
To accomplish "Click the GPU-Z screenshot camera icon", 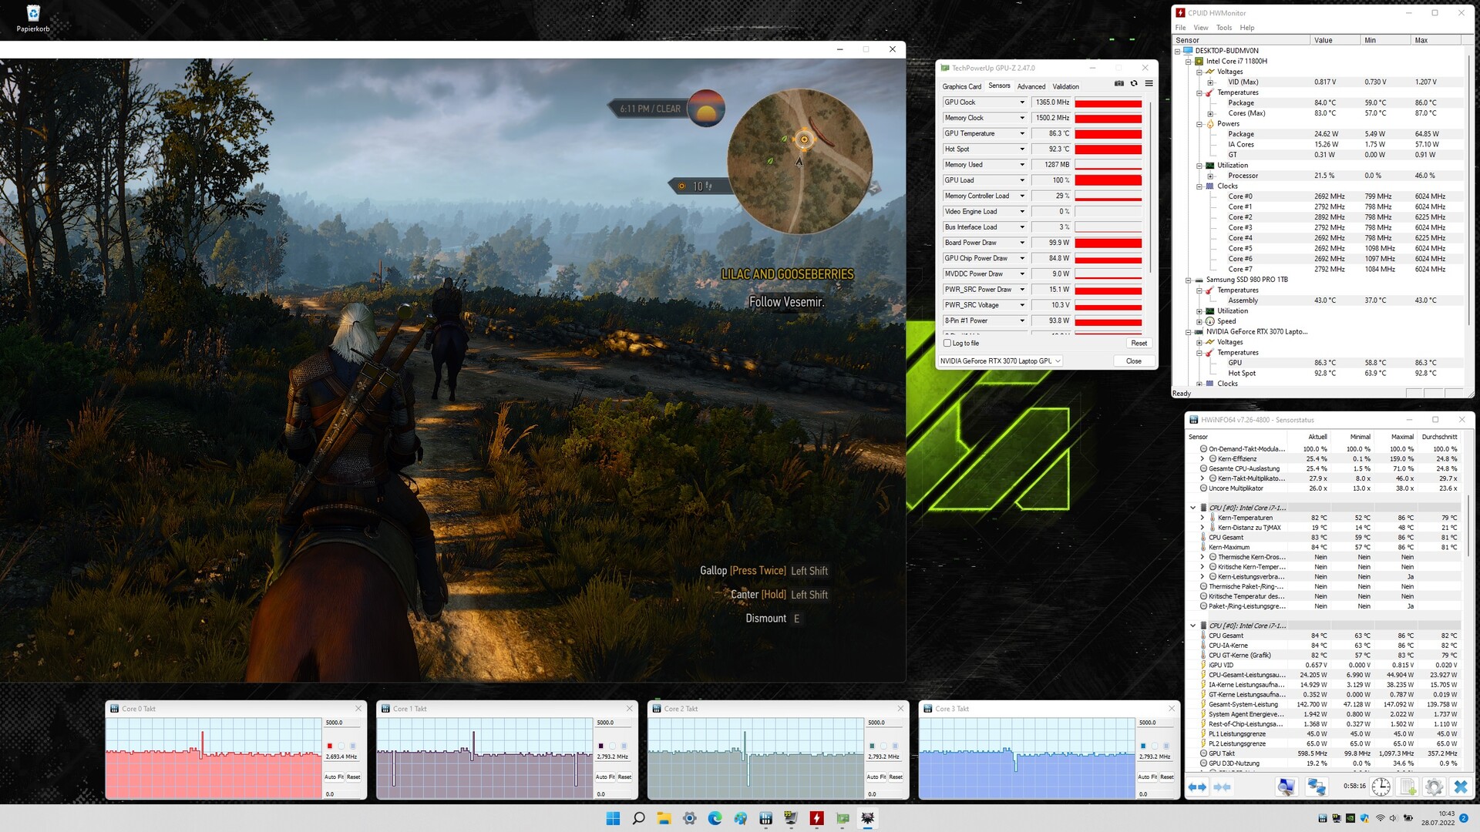I will (x=1119, y=84).
